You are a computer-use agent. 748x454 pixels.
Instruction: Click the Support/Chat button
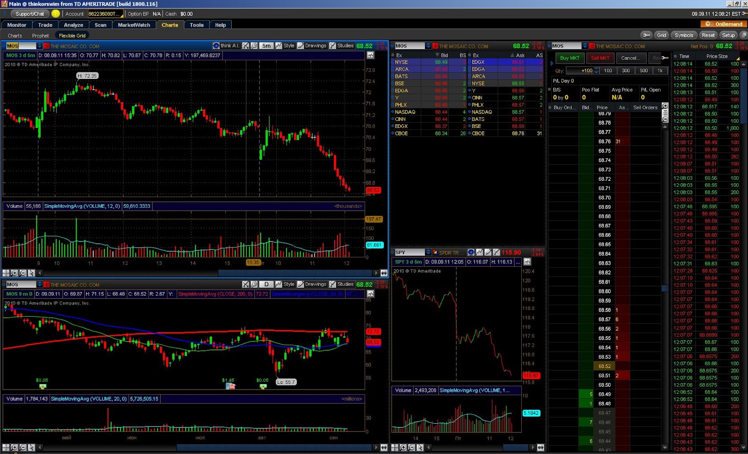[29, 14]
